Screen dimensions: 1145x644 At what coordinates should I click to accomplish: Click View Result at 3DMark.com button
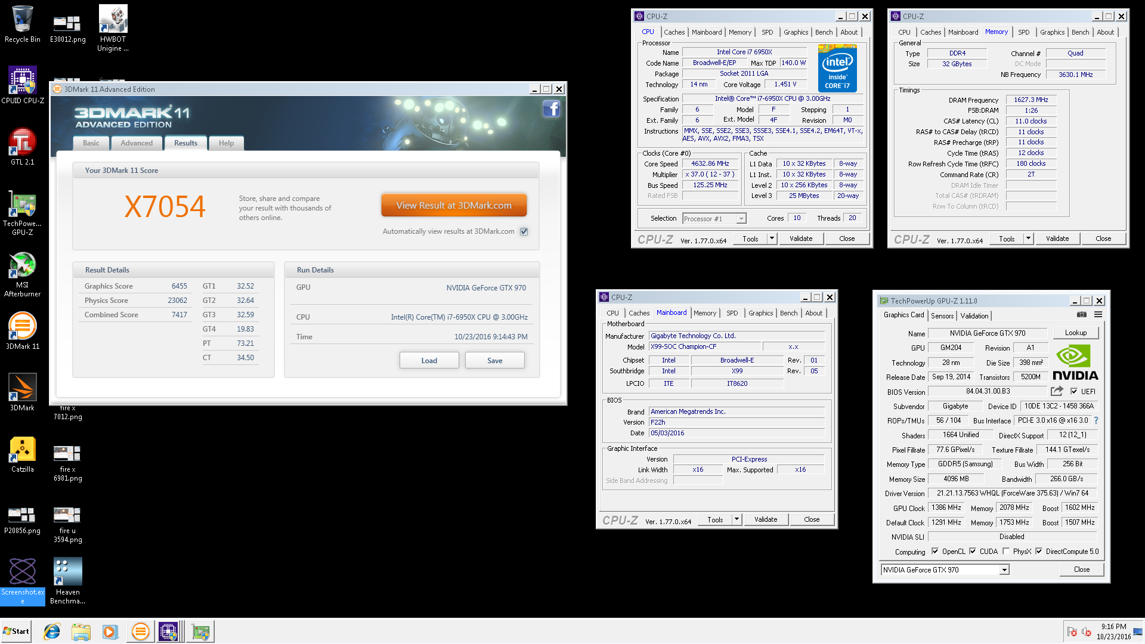click(454, 205)
